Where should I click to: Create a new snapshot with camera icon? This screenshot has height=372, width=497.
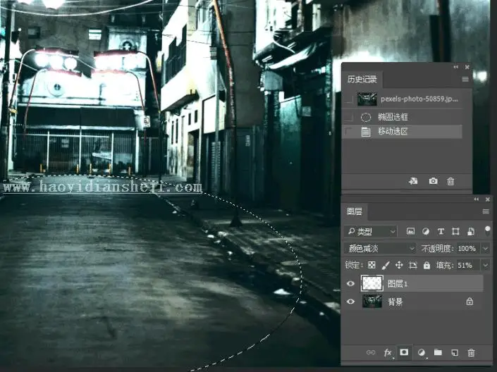(x=433, y=181)
